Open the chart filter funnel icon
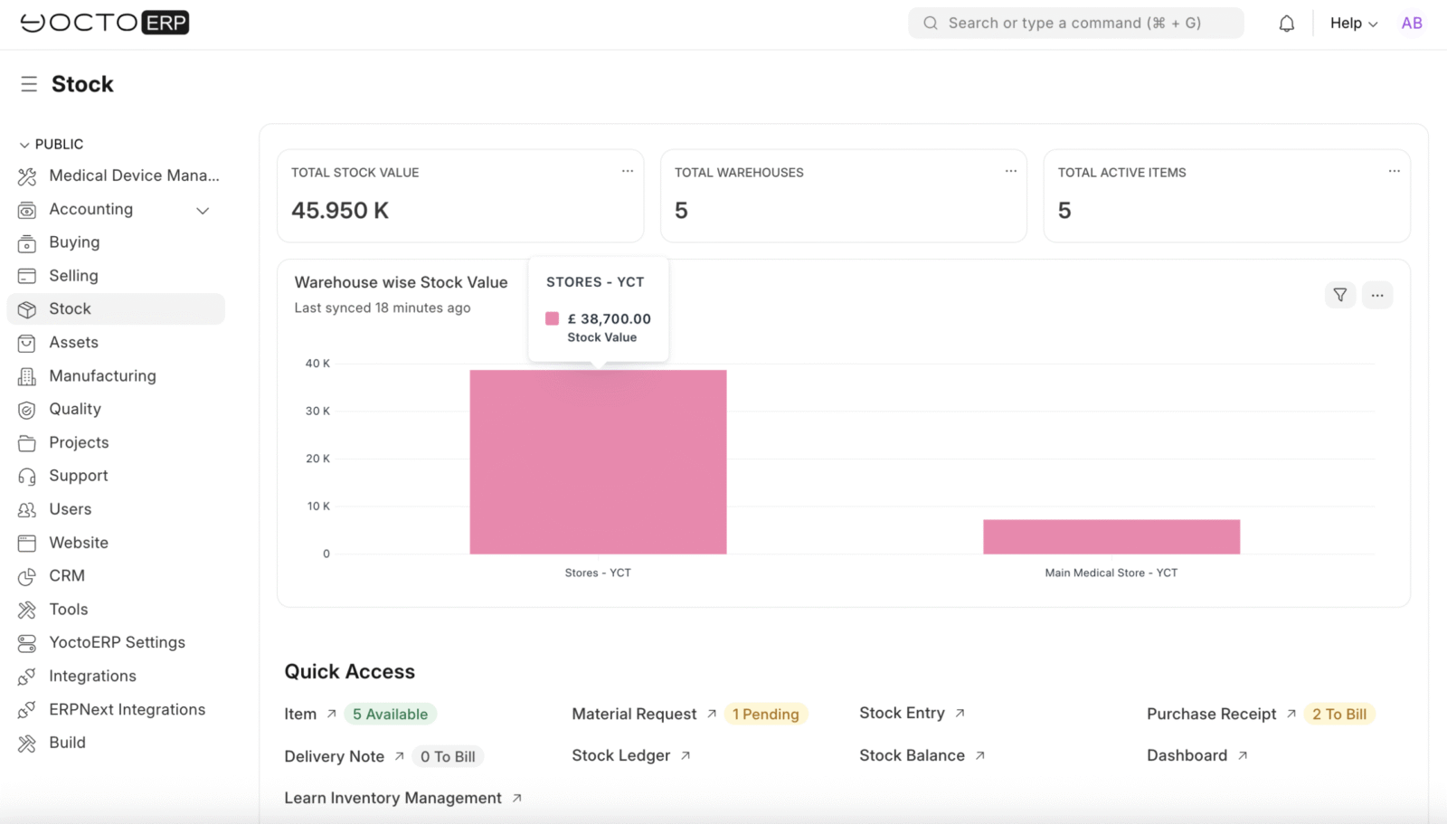 click(1339, 295)
